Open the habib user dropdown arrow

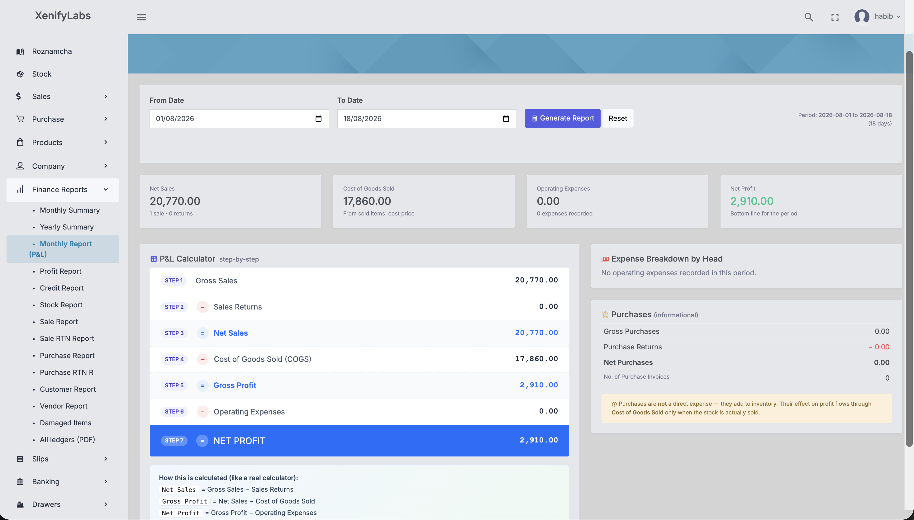[898, 17]
